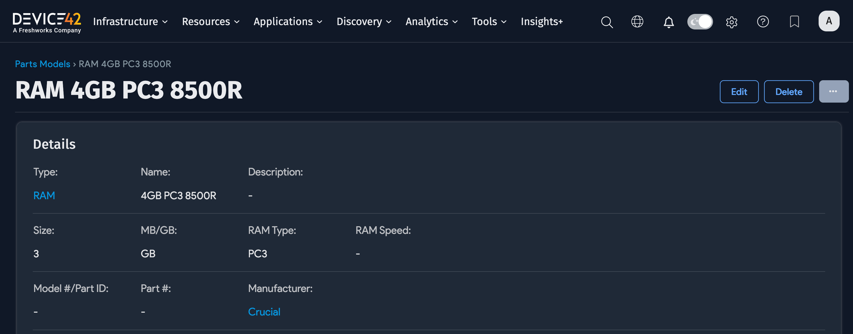Click the help question mark icon
This screenshot has height=334, width=853.
point(763,22)
